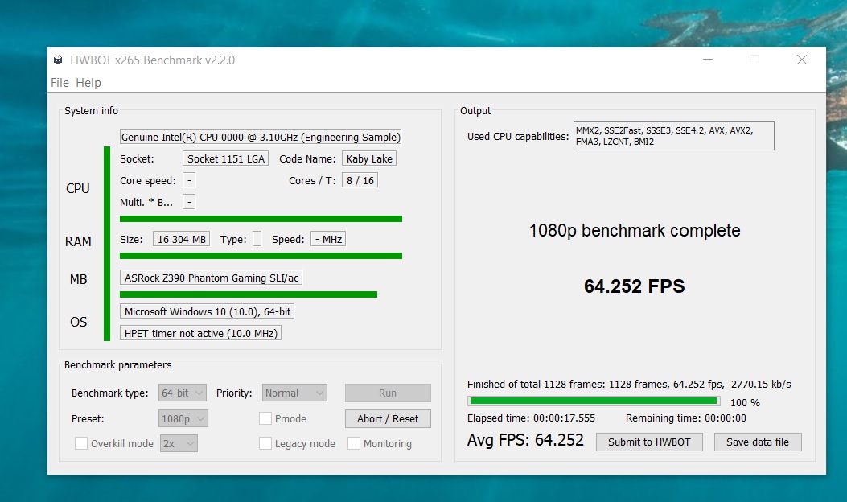
Task: Open the Help menu
Action: 88,83
